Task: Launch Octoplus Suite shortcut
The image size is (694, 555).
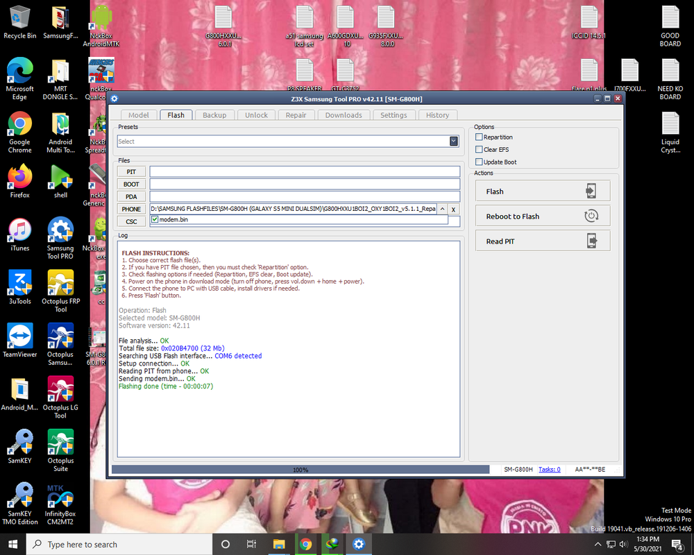Action: click(x=60, y=450)
